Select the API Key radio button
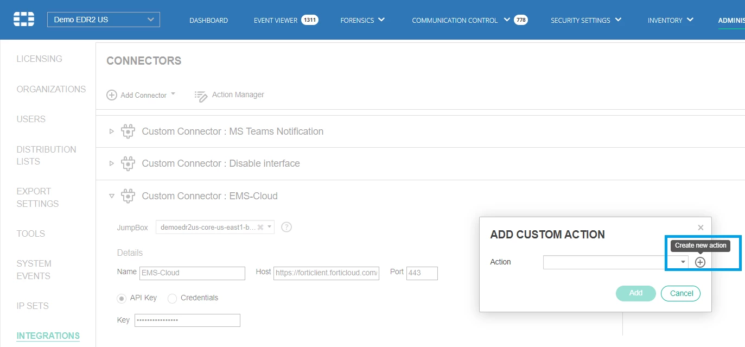This screenshot has width=745, height=347. [122, 298]
